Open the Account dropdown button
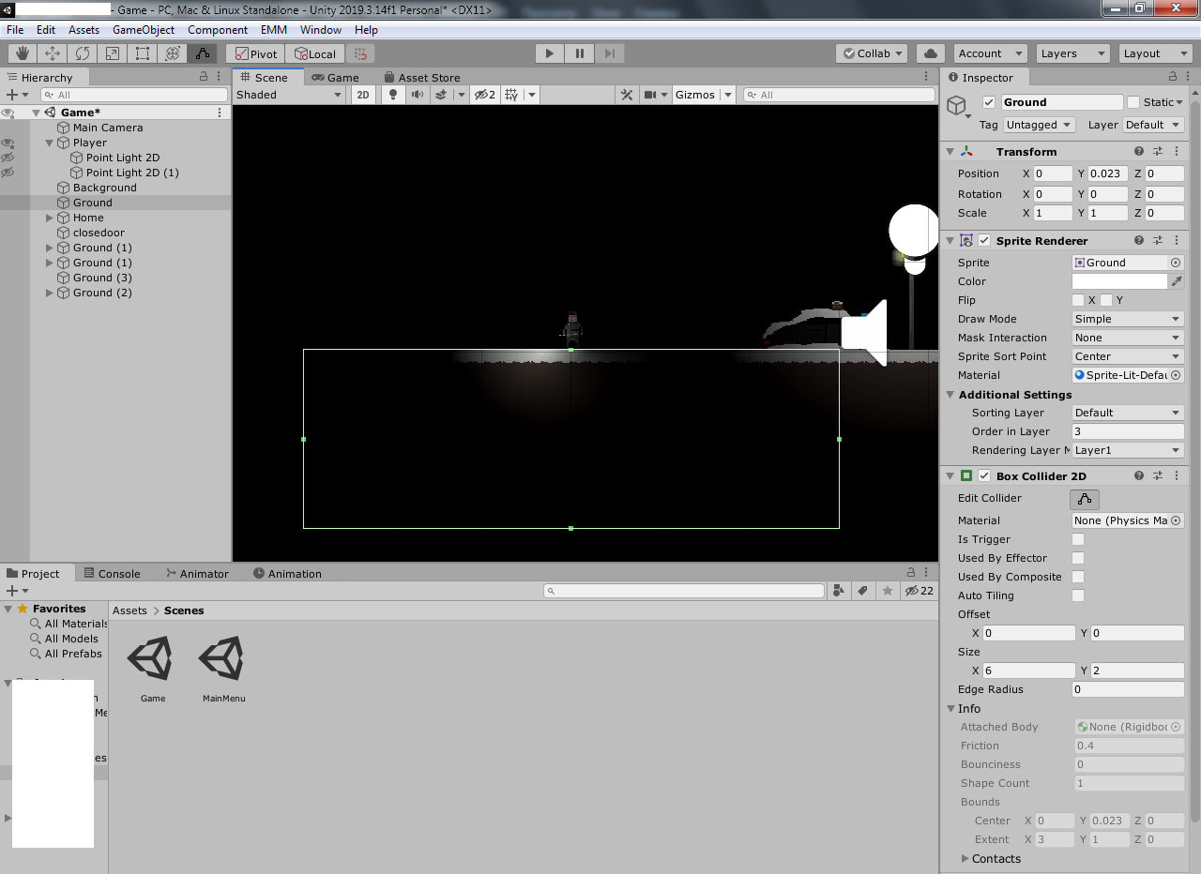 [x=989, y=53]
